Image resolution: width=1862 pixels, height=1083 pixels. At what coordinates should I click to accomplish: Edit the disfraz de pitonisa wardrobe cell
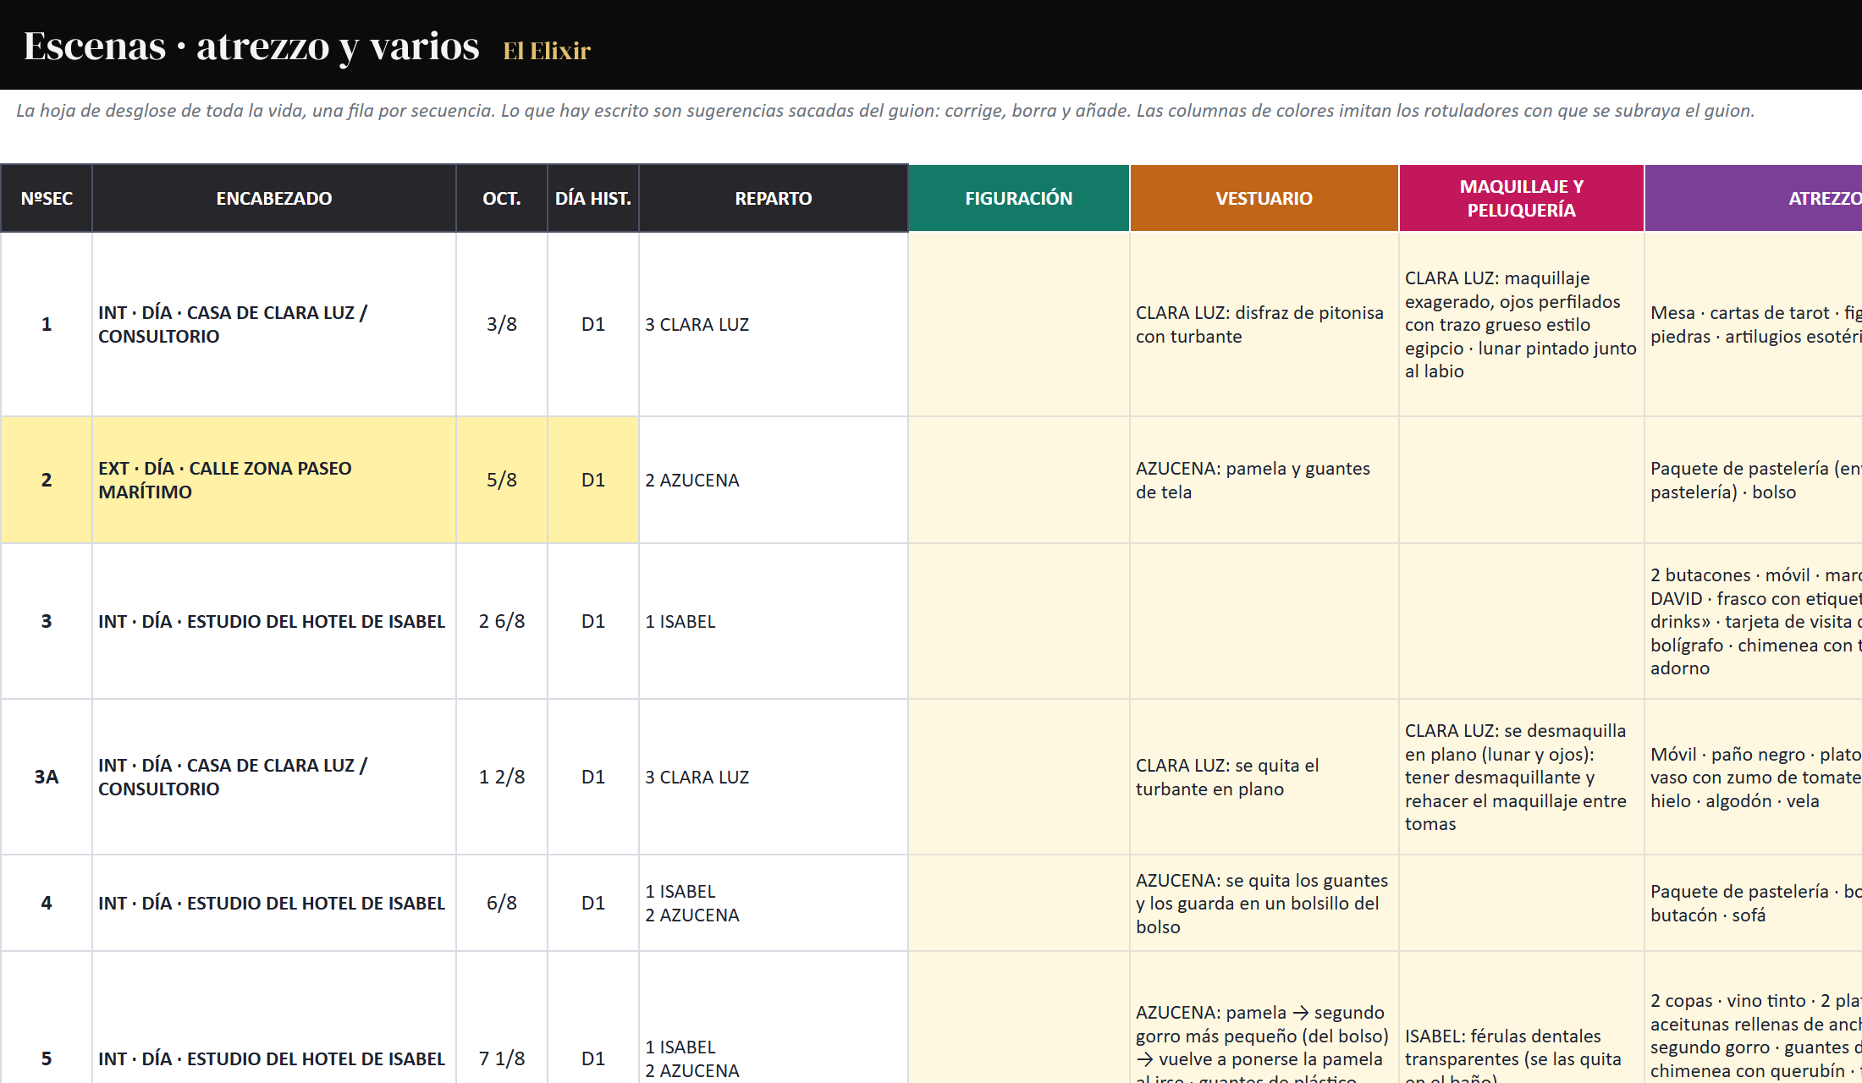tap(1264, 324)
